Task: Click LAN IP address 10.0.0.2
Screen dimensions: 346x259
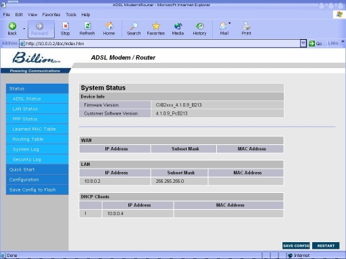Action: click(x=92, y=181)
